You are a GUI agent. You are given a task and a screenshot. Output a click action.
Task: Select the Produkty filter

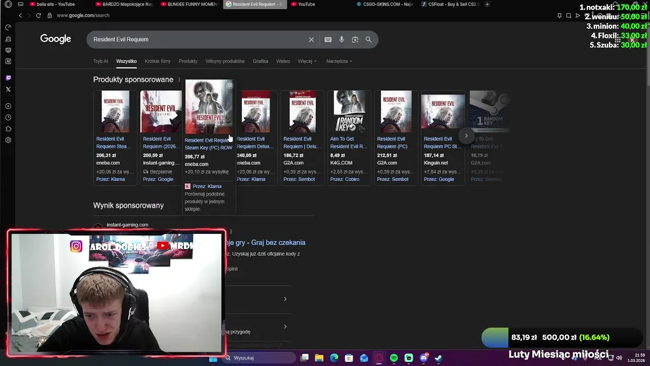[x=188, y=61]
